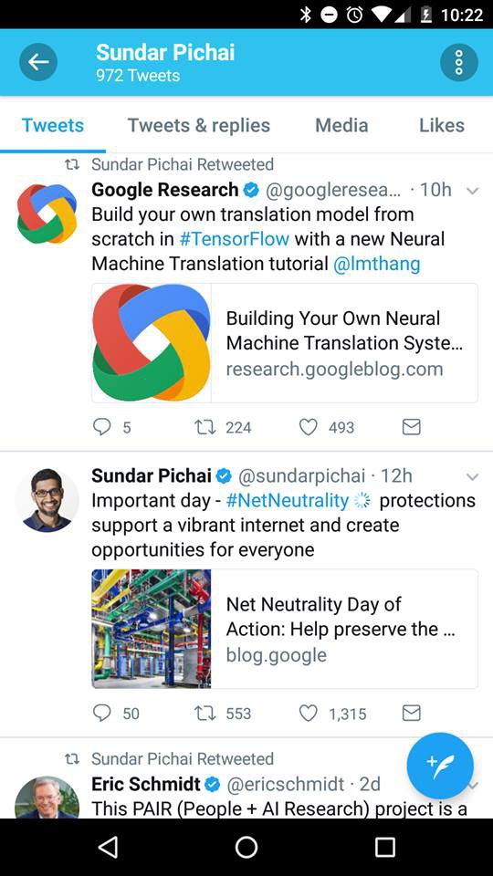This screenshot has height=876, width=493.
Task: Open the #NetNeutrality hashtag link
Action: [x=288, y=501]
